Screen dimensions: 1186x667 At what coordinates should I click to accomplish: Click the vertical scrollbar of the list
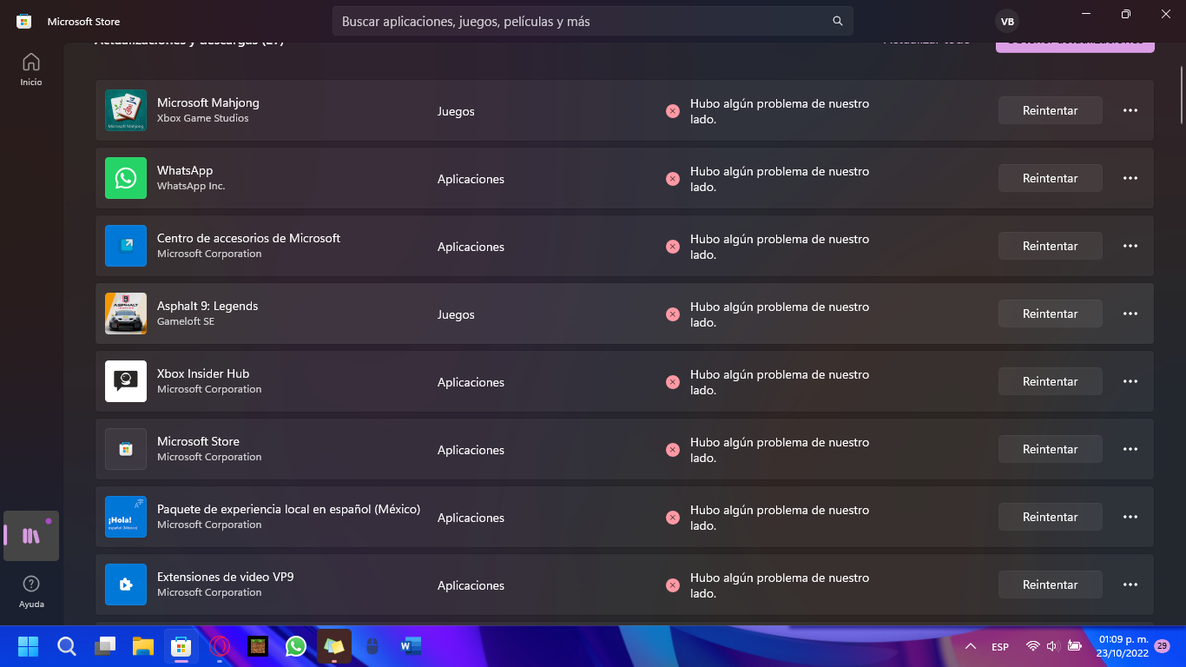click(1182, 96)
